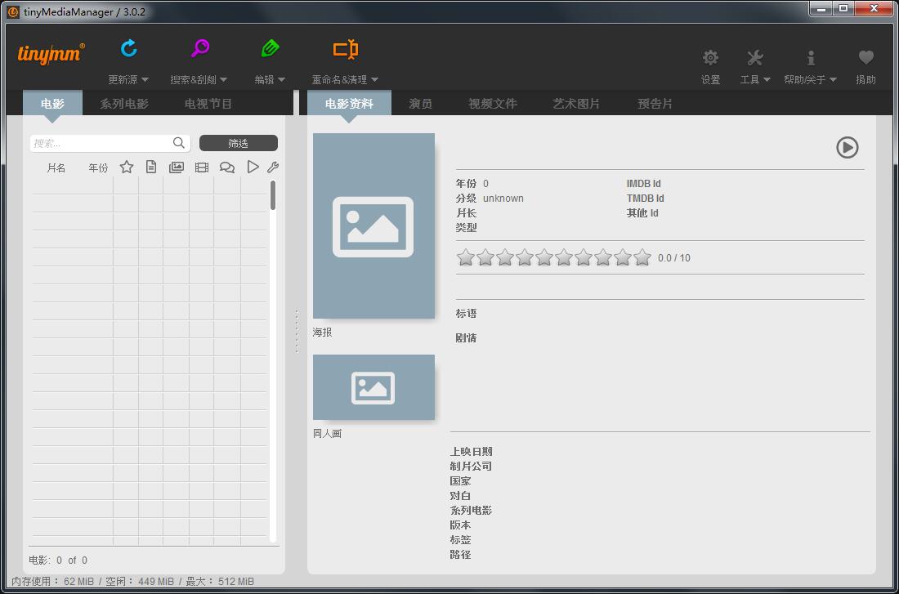Click the magenta search & scrape icon
The image size is (899, 594).
(199, 49)
